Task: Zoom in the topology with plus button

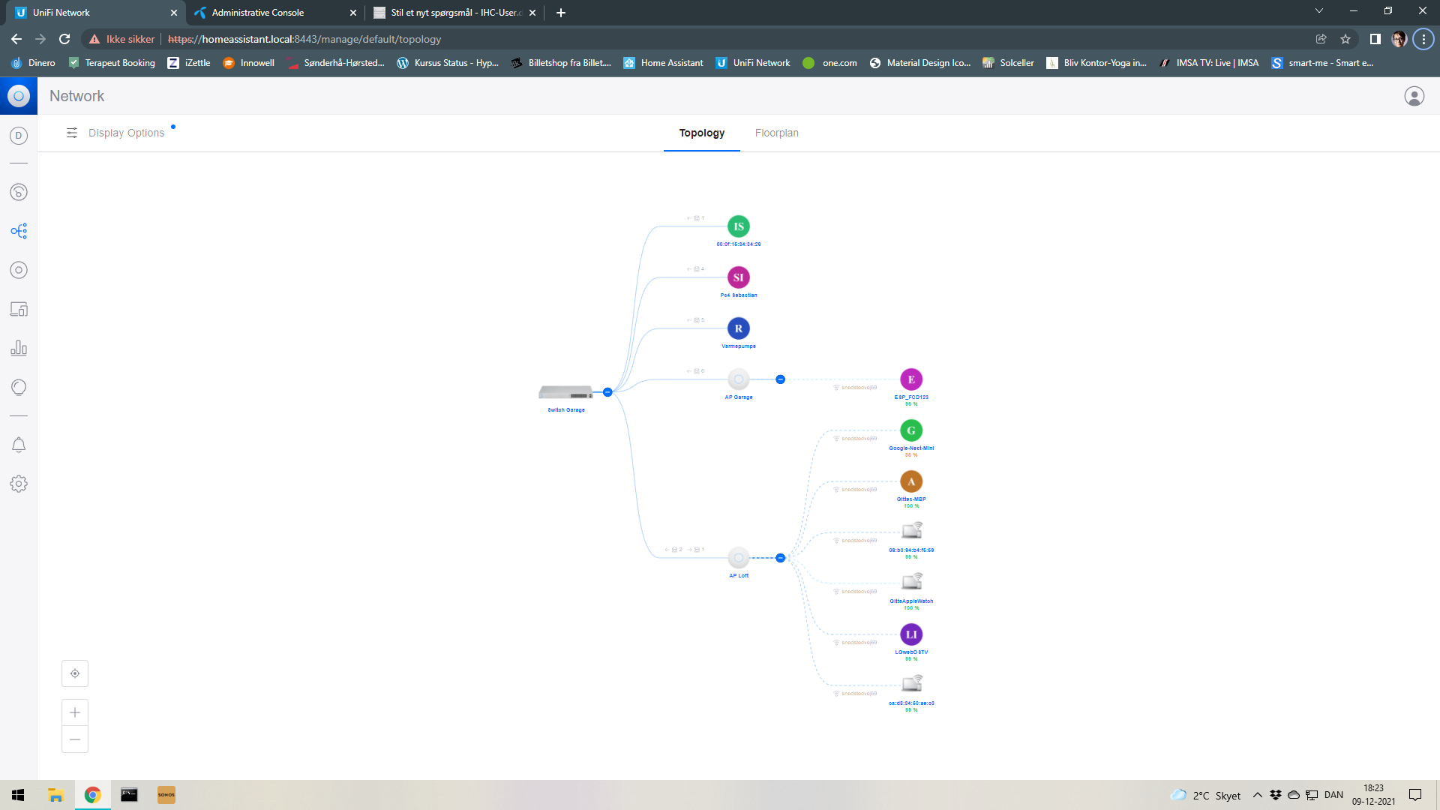Action: click(75, 712)
